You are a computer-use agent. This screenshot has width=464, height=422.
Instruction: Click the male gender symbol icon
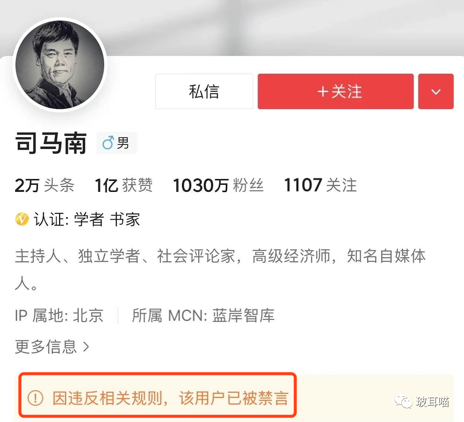click(108, 143)
